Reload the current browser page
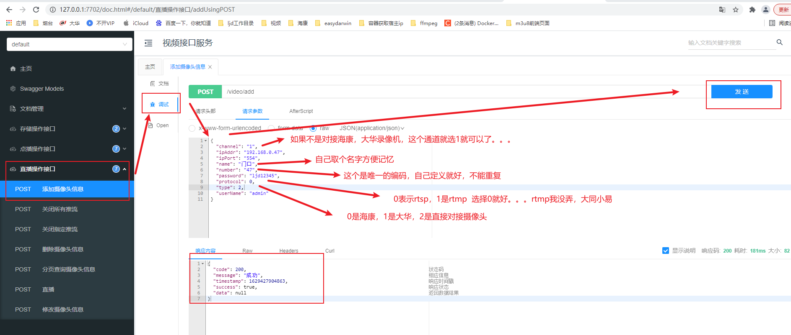791x335 pixels. [x=36, y=10]
